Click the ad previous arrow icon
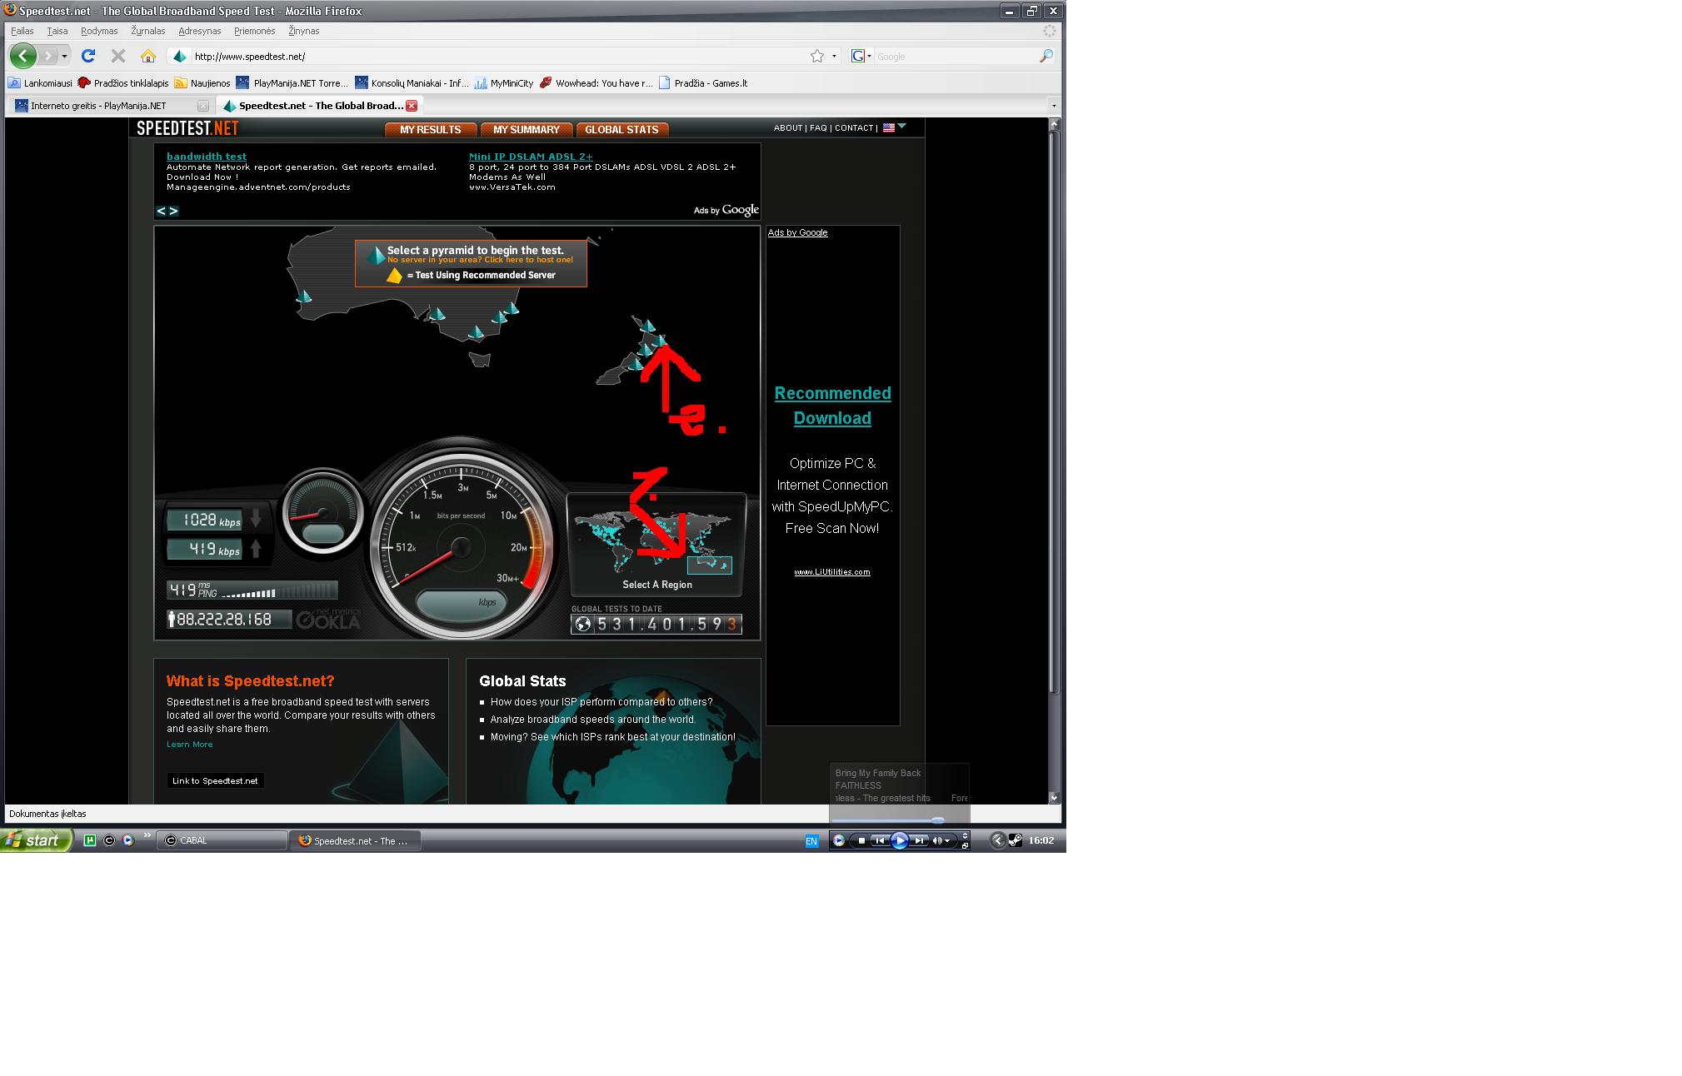Image resolution: width=1682 pixels, height=1076 pixels. click(x=162, y=211)
